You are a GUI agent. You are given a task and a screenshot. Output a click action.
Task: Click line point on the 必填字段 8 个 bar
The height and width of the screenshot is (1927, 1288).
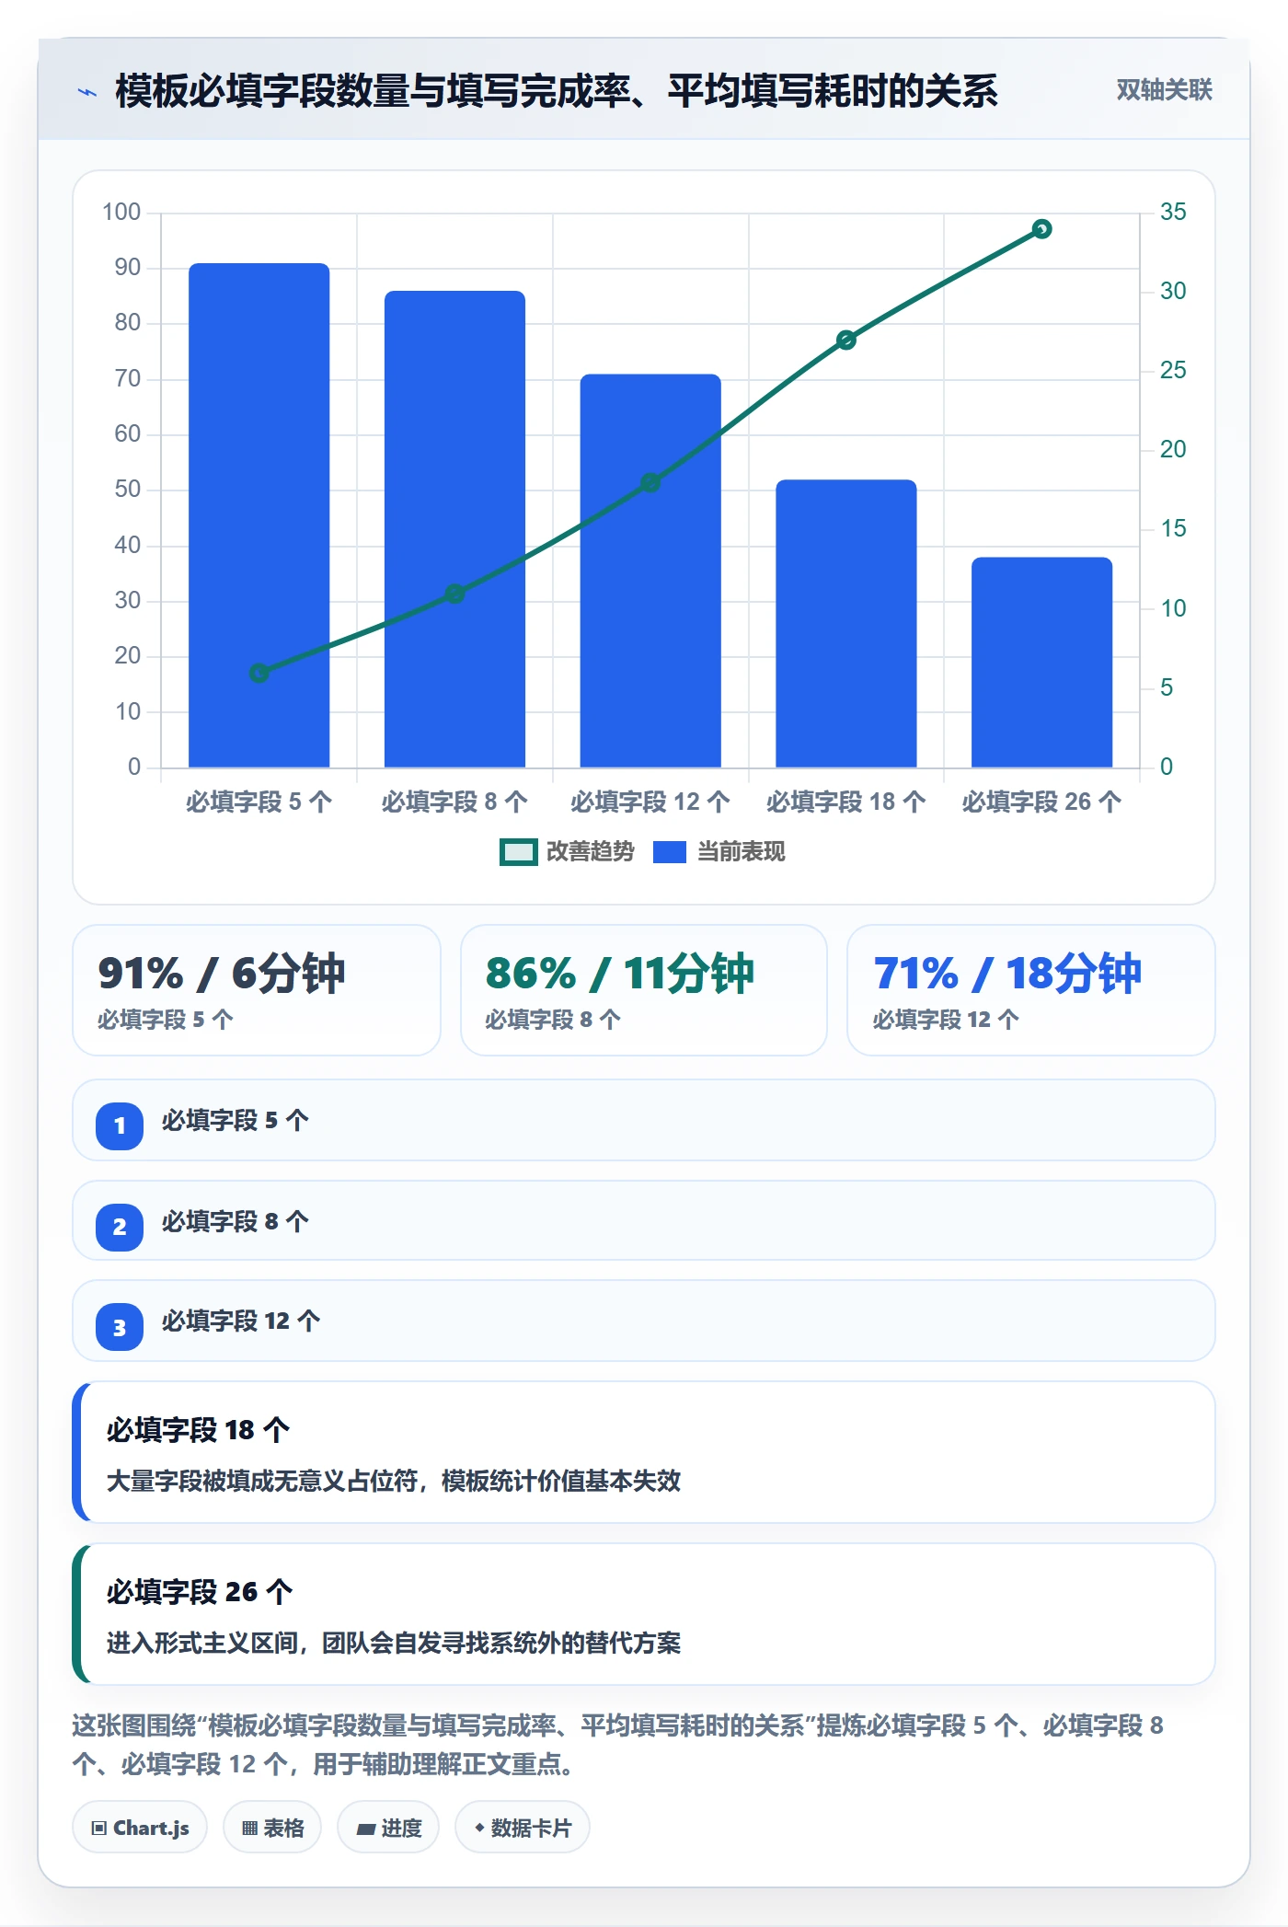click(454, 594)
